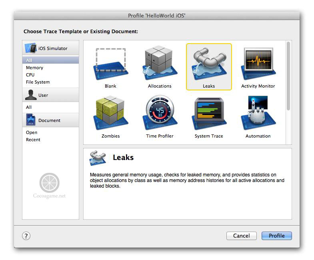314x260 pixels.
Task: Select the Leaks template pipe icon
Action: click(x=209, y=64)
